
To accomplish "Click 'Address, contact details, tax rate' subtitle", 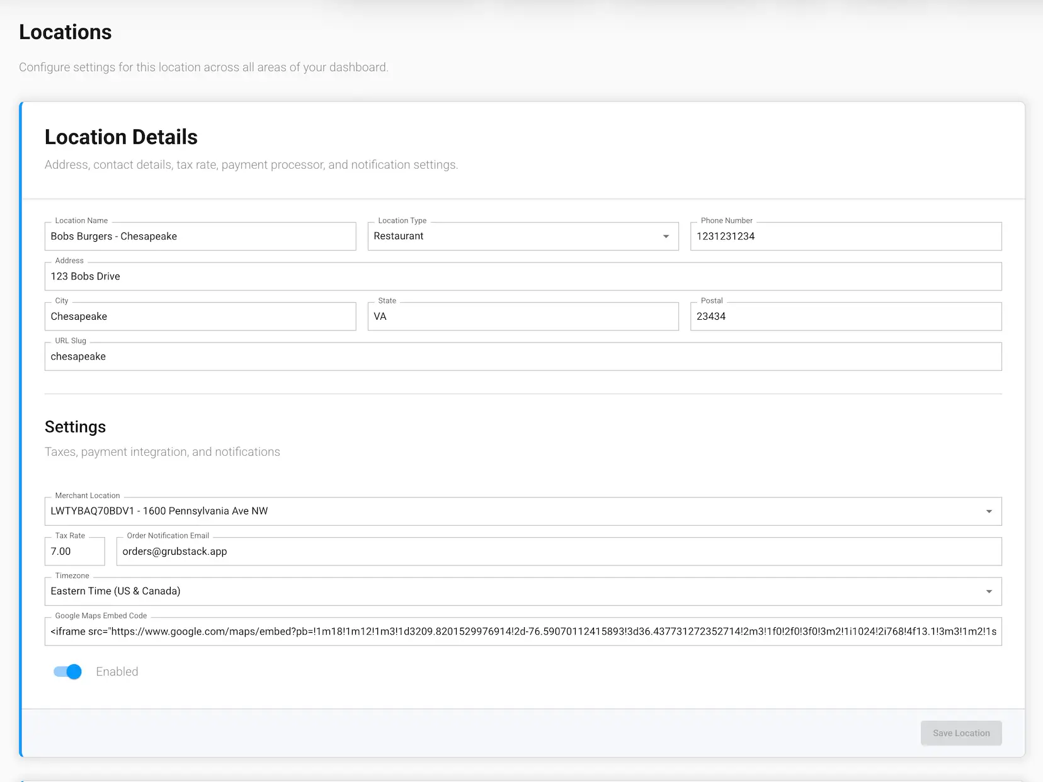I will coord(251,165).
